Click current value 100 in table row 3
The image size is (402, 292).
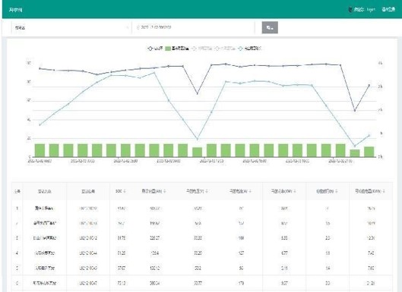(241, 238)
